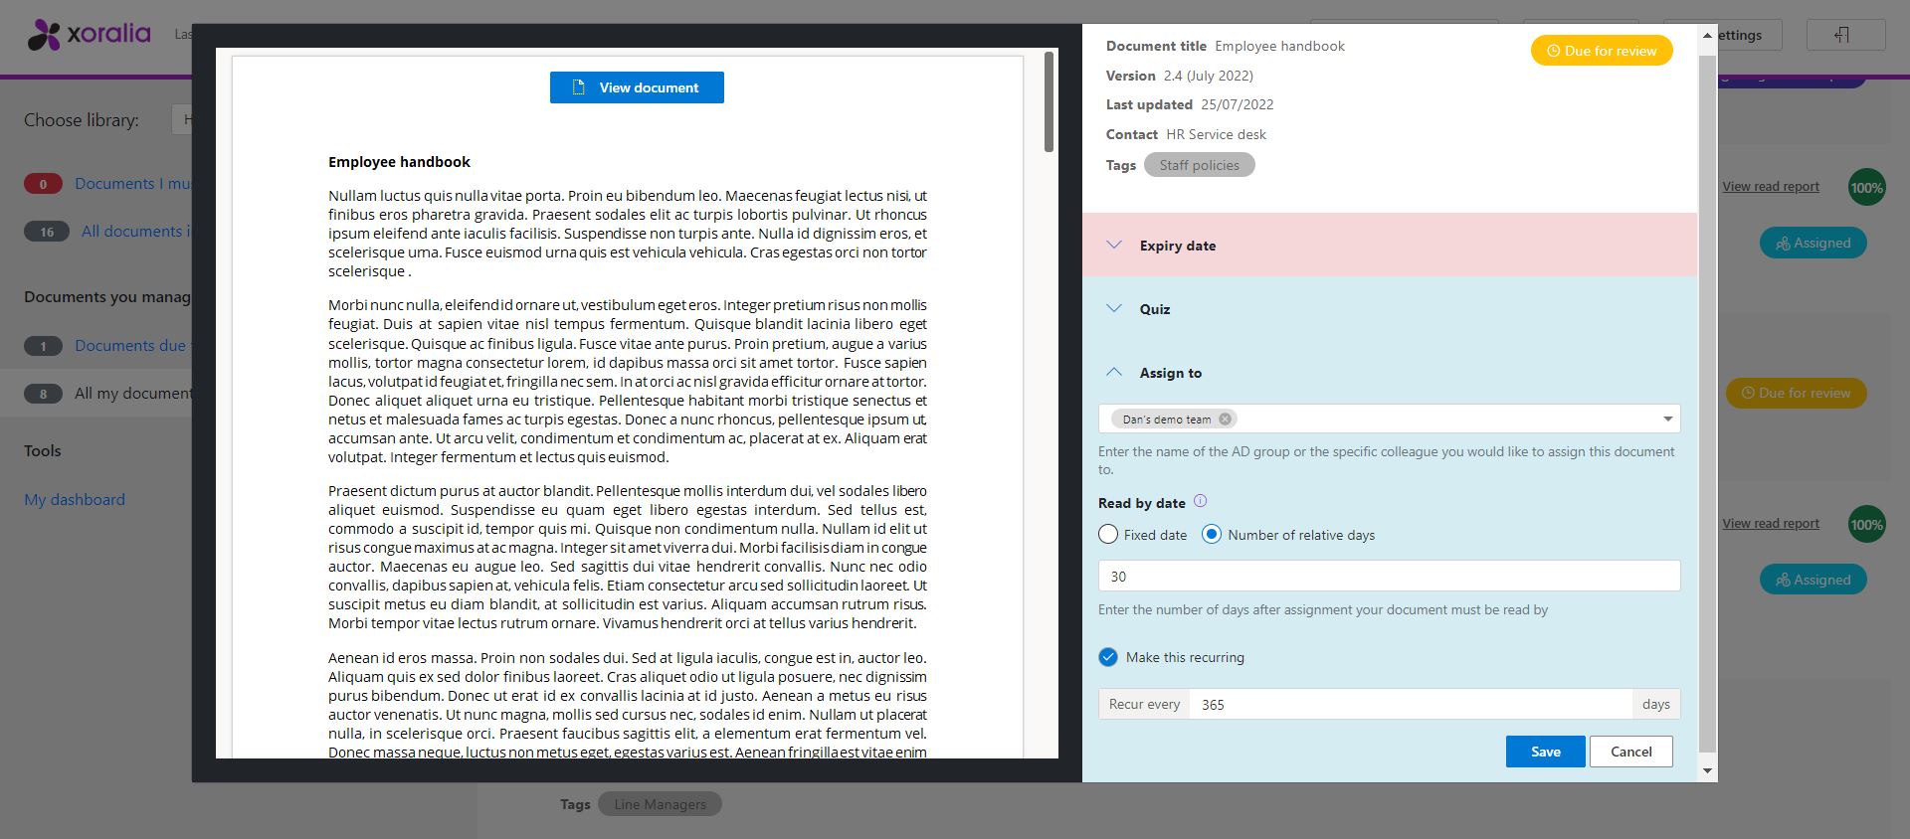This screenshot has width=1910, height=839.
Task: Click the Assigned-to selection field
Action: point(1389,419)
